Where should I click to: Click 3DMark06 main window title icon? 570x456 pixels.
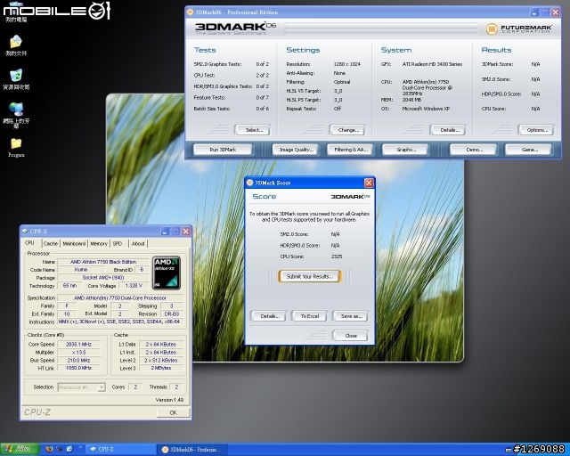190,12
